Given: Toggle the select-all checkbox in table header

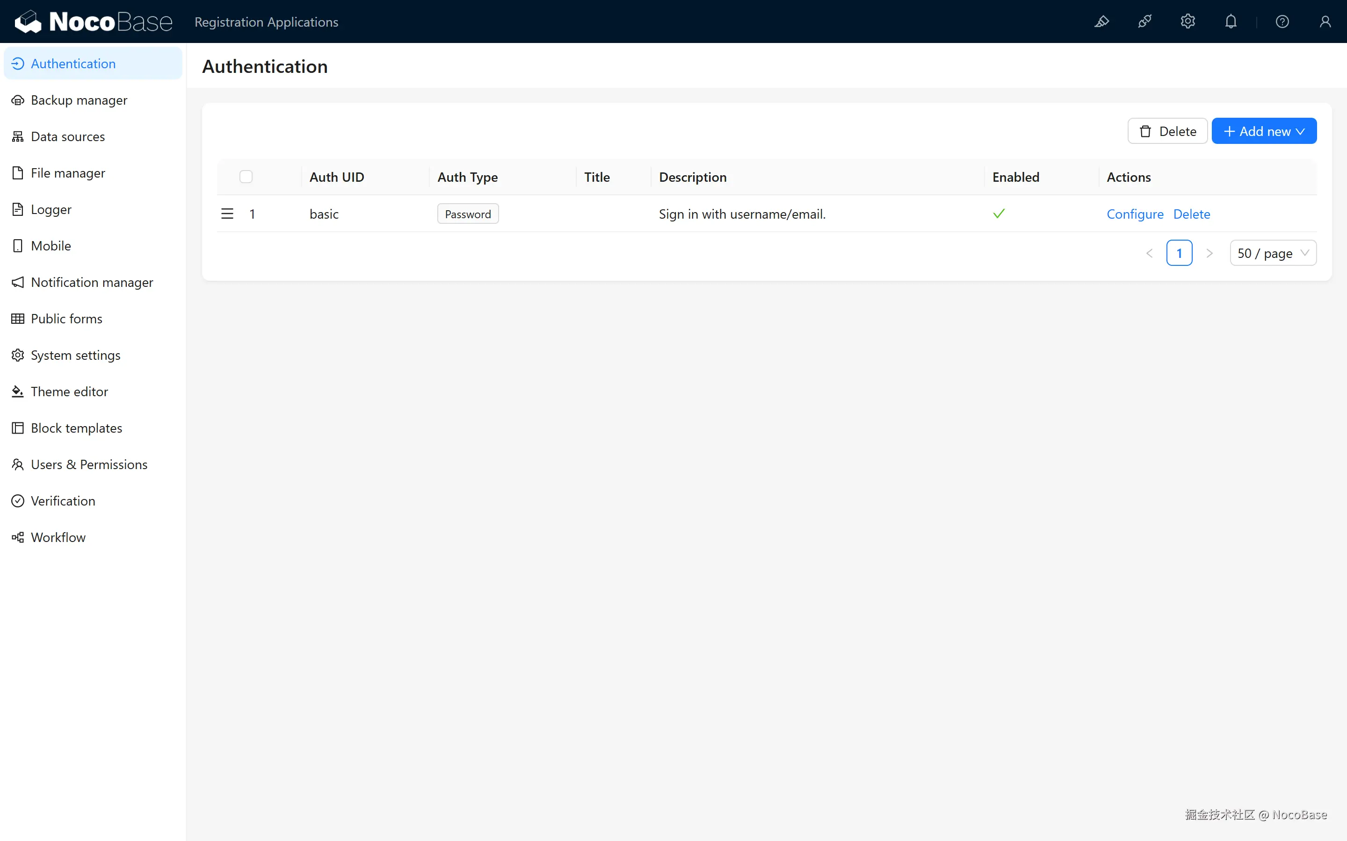Looking at the screenshot, I should coord(246,177).
